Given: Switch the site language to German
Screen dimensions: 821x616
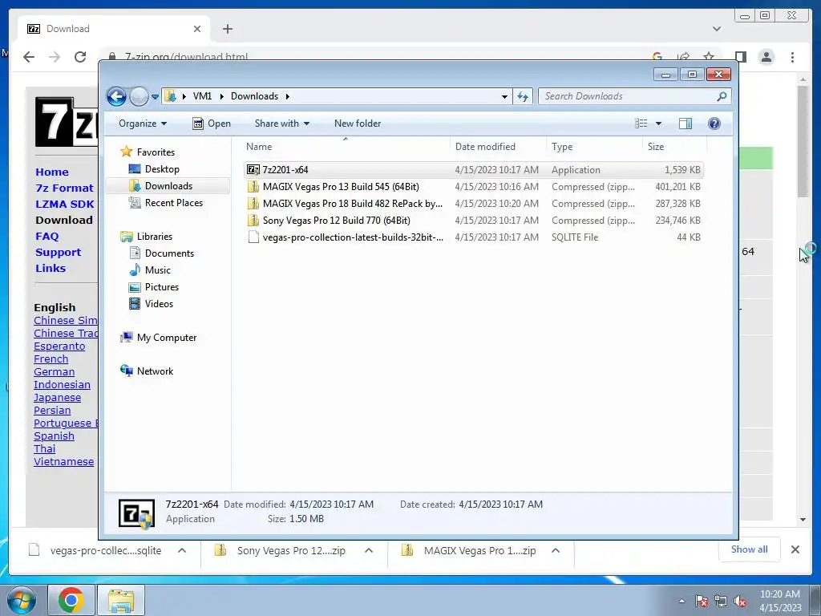Looking at the screenshot, I should (x=54, y=372).
